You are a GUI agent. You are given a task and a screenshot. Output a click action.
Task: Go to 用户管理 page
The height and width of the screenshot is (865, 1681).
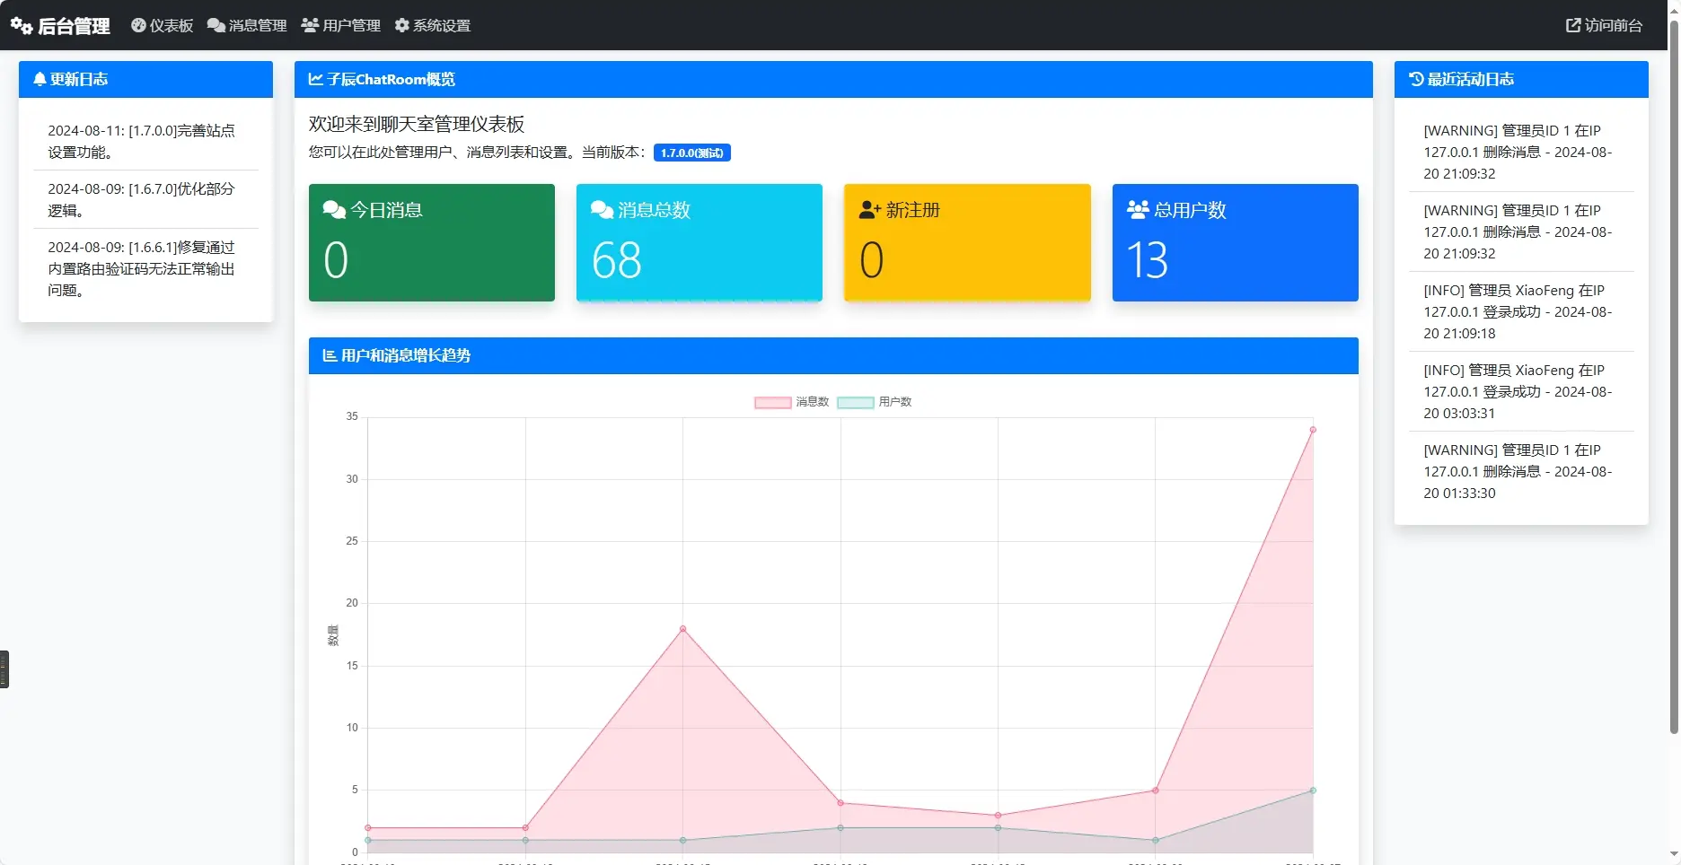click(341, 26)
